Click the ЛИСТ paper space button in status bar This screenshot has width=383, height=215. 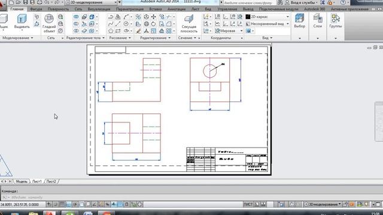[248, 204]
